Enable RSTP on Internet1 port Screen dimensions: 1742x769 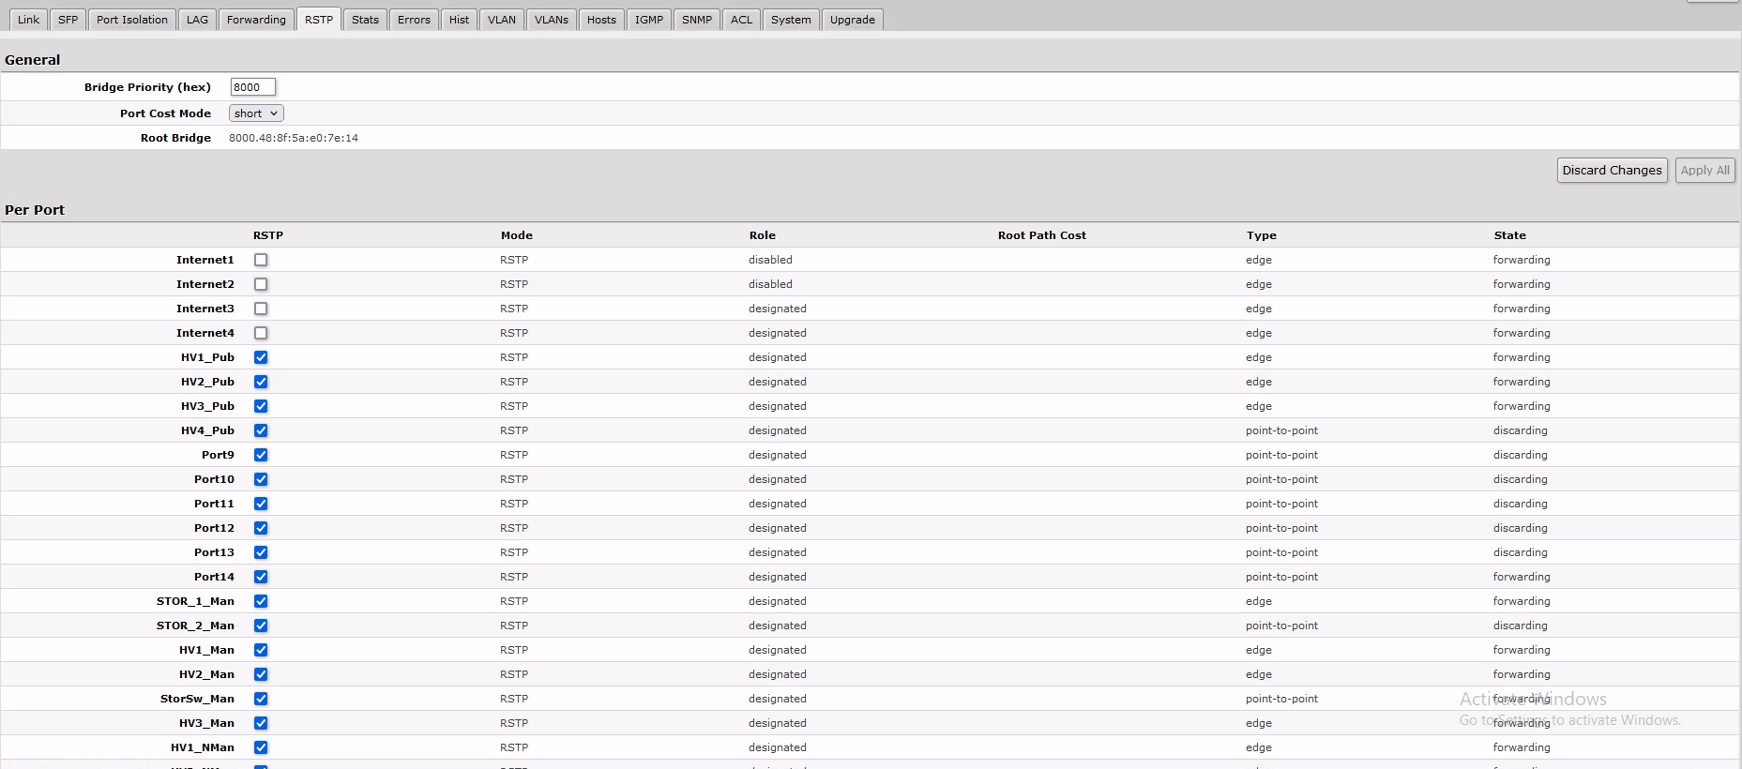coord(261,260)
